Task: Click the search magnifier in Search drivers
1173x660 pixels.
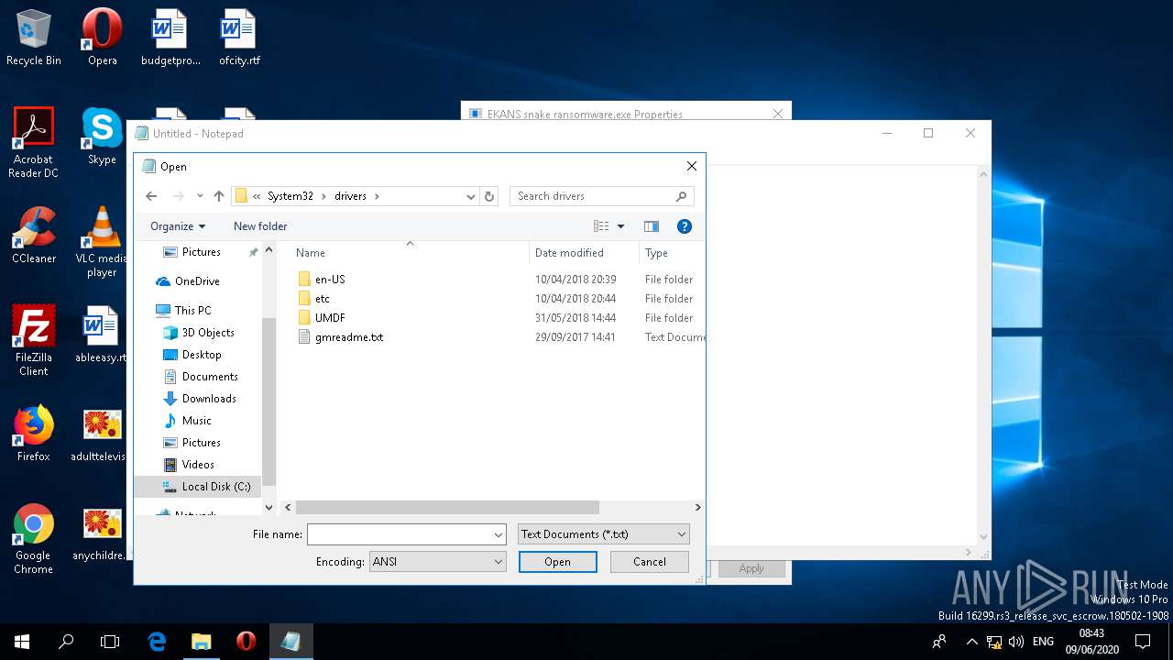Action: coord(681,196)
